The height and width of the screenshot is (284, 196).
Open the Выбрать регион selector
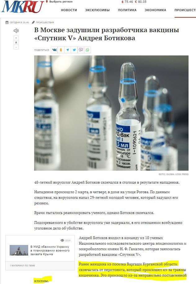tap(59, 2)
